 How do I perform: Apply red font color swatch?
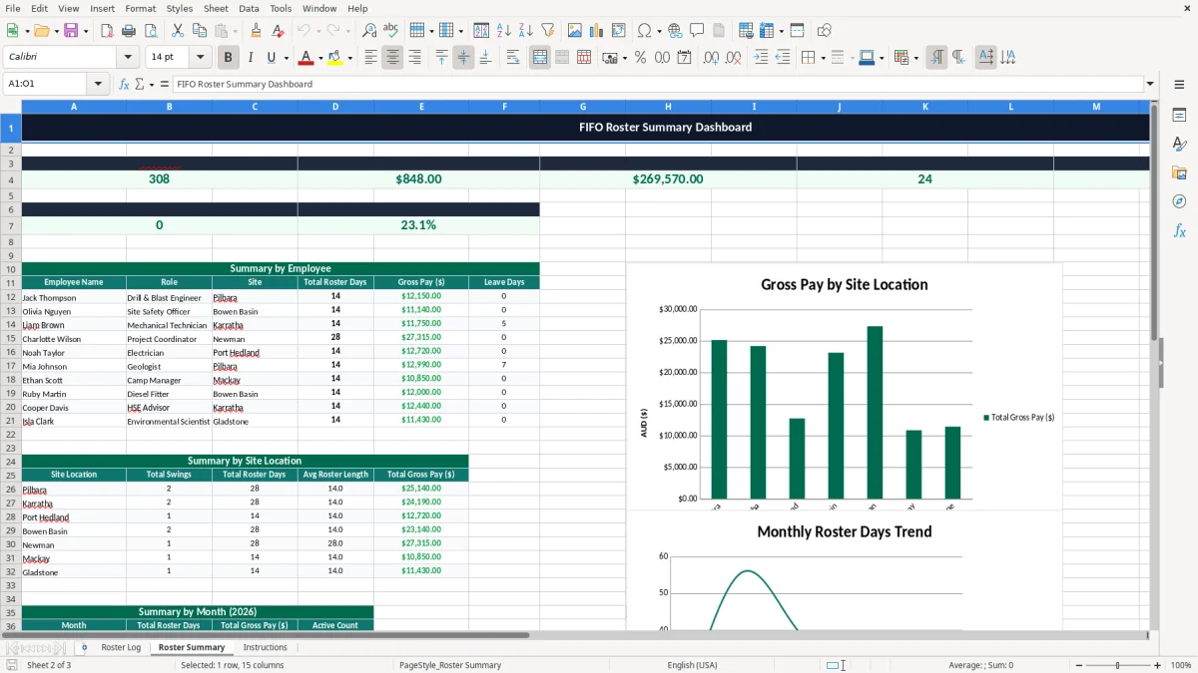tap(306, 58)
